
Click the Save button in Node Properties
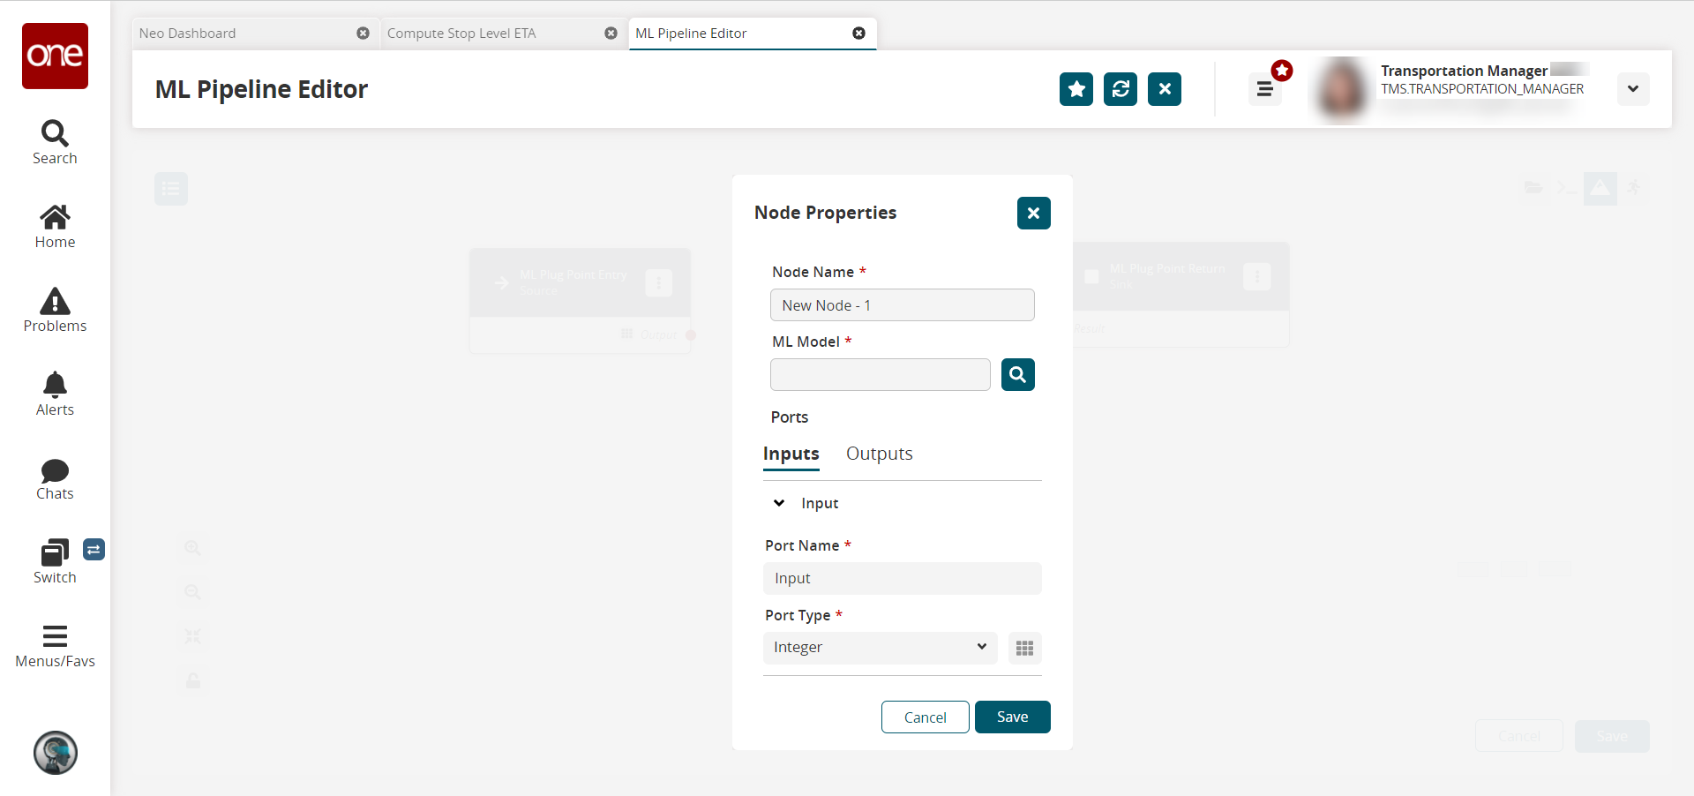tap(1012, 717)
